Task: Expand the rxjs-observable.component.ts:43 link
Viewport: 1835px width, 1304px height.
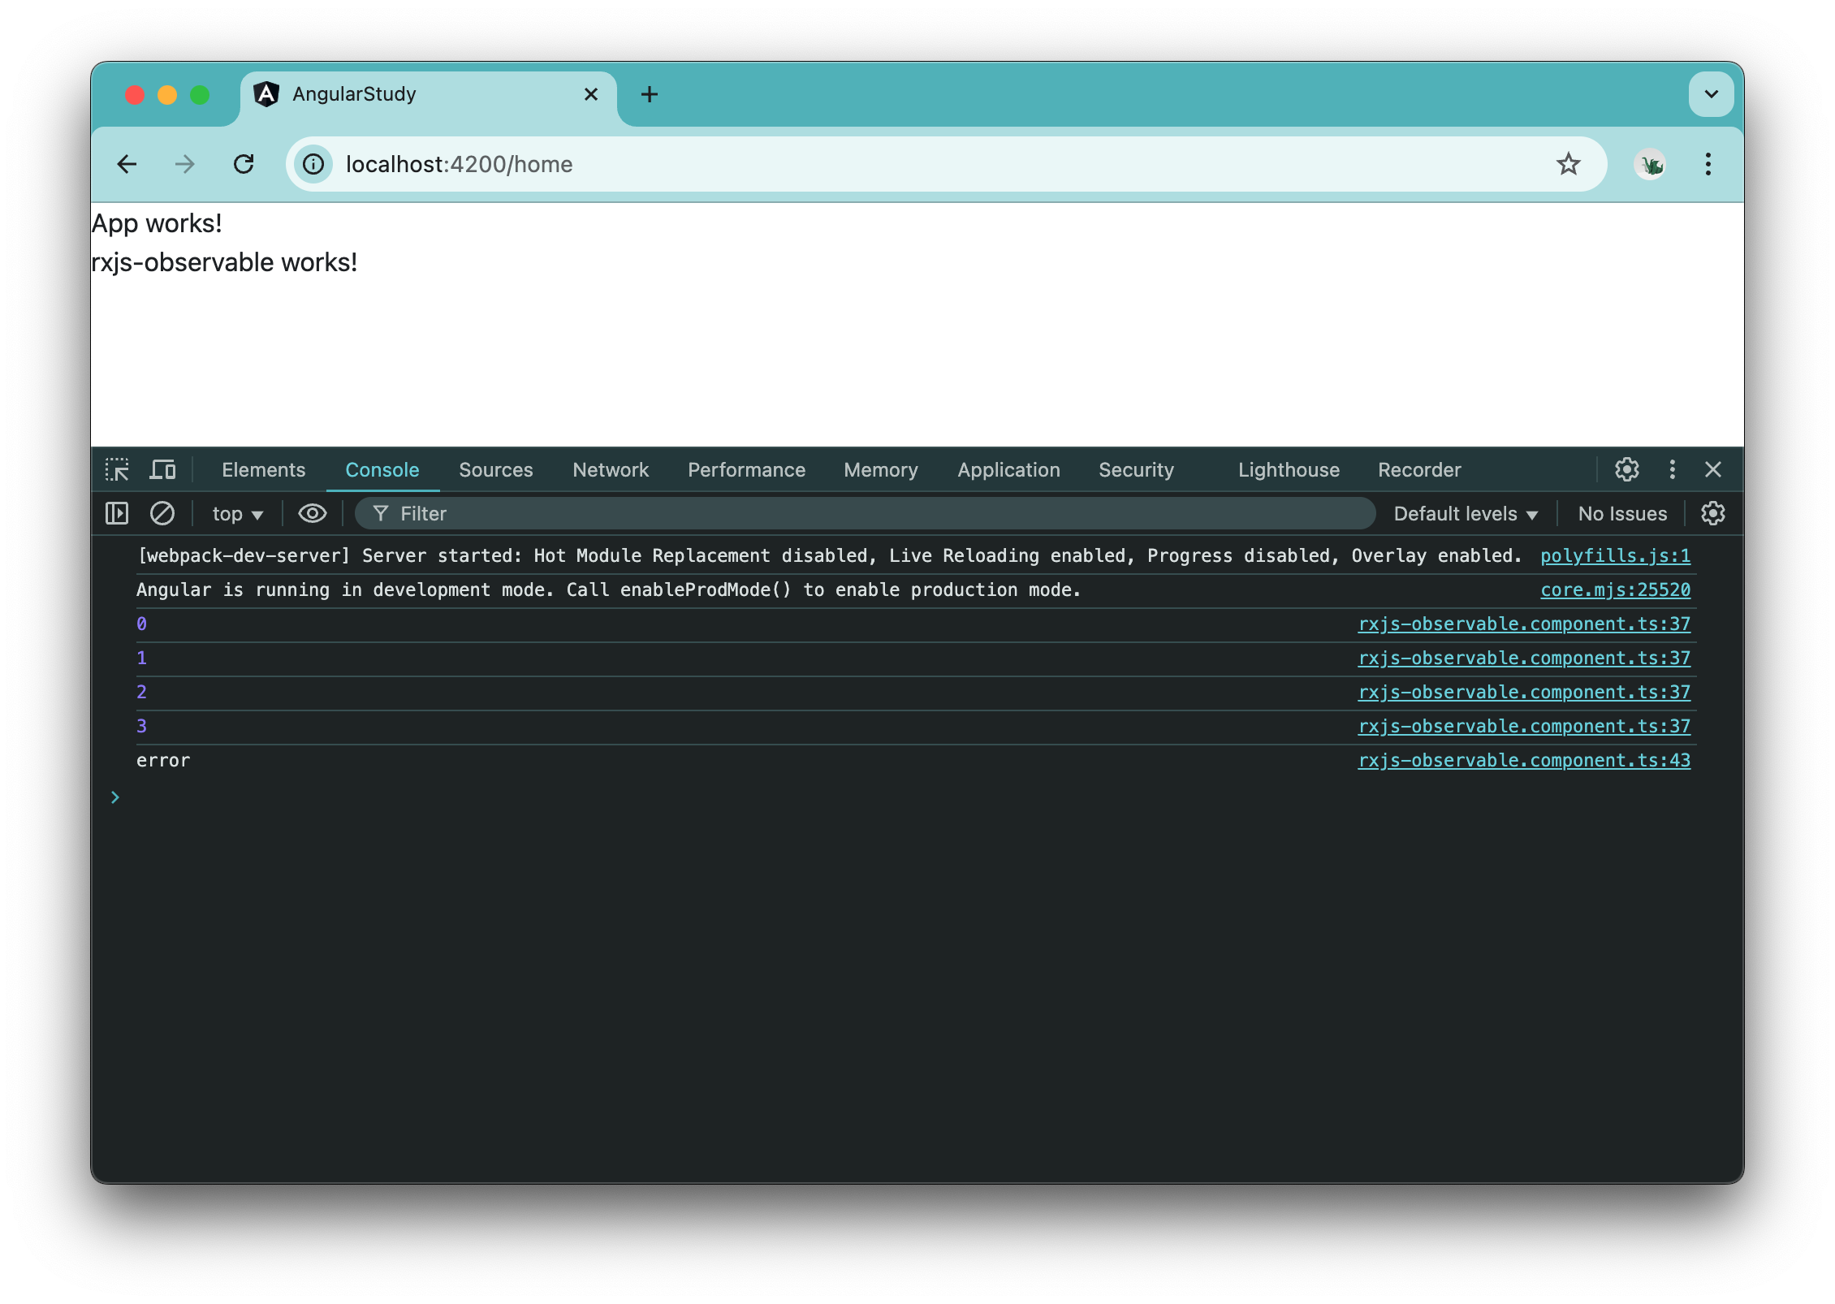Action: coord(1522,761)
